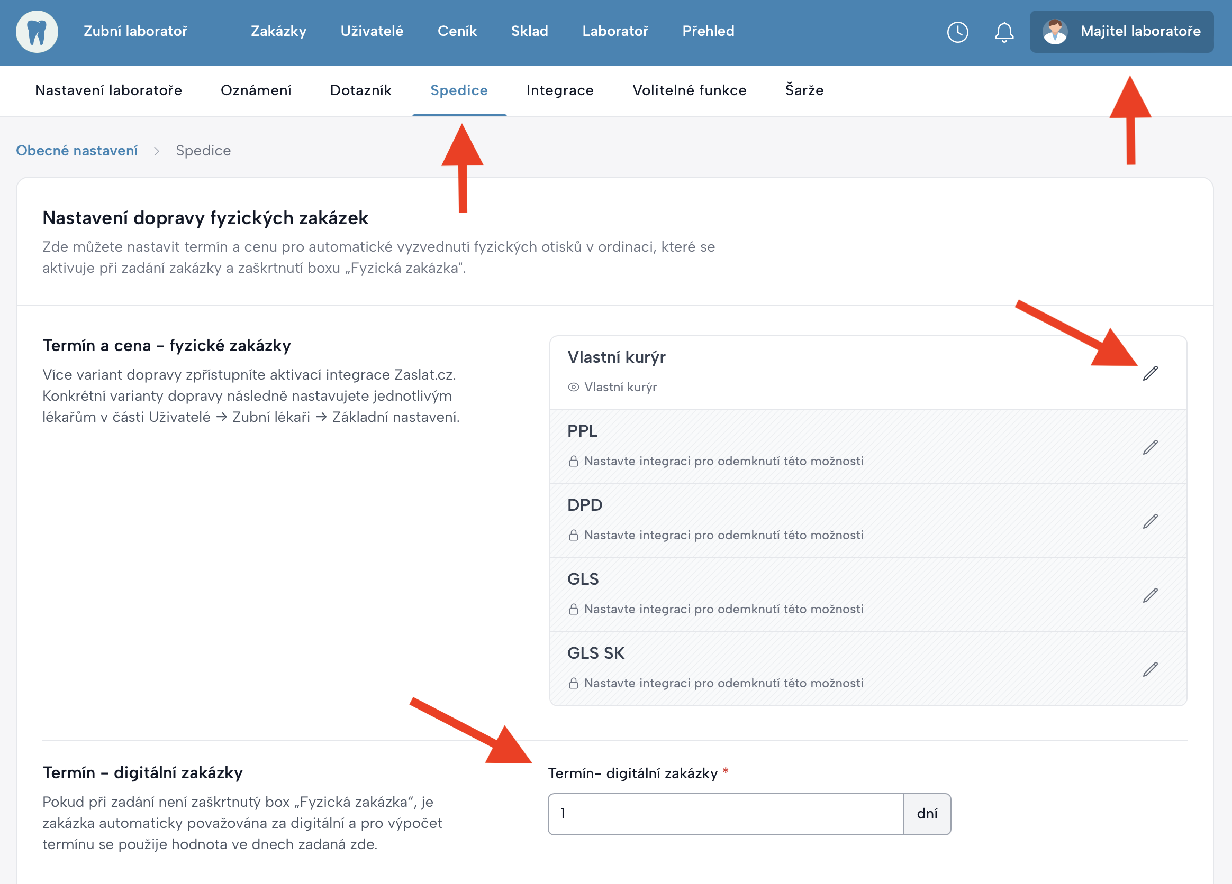Open the clock history icon
The width and height of the screenshot is (1232, 884).
[x=957, y=32]
